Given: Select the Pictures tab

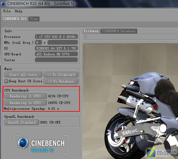Looking at the screenshot, I should coord(91,31).
